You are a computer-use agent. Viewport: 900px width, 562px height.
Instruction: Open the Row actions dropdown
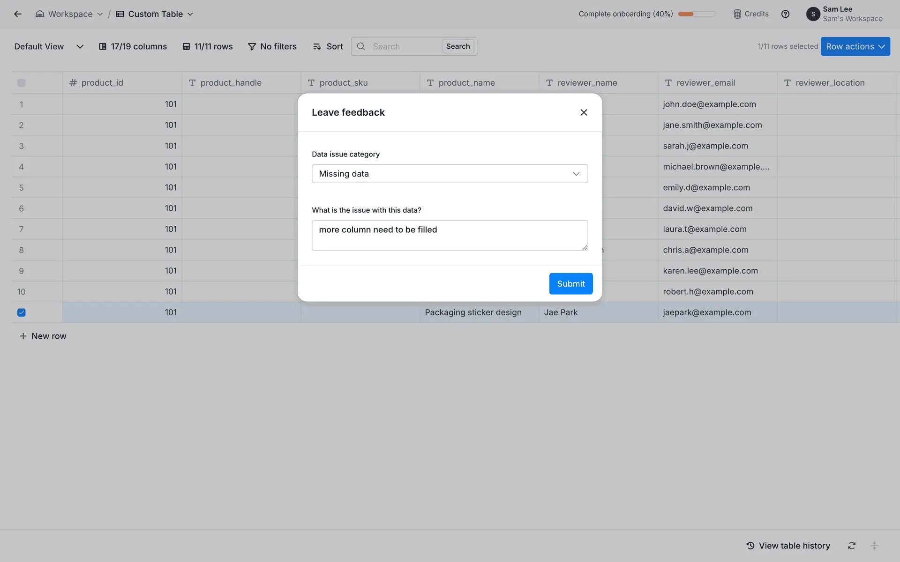click(855, 46)
